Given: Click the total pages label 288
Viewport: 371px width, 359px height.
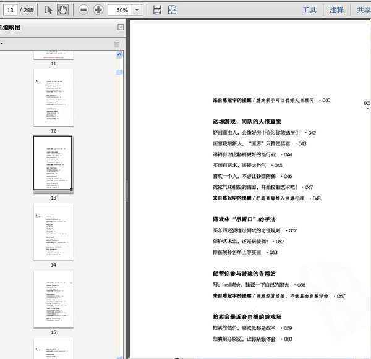Looking at the screenshot, I should click(28, 10).
